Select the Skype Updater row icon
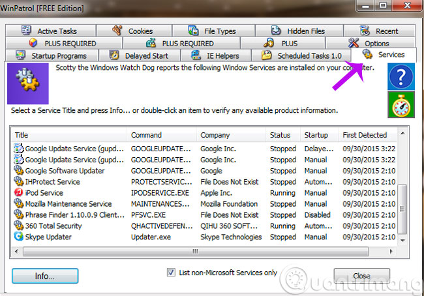 pos(18,237)
